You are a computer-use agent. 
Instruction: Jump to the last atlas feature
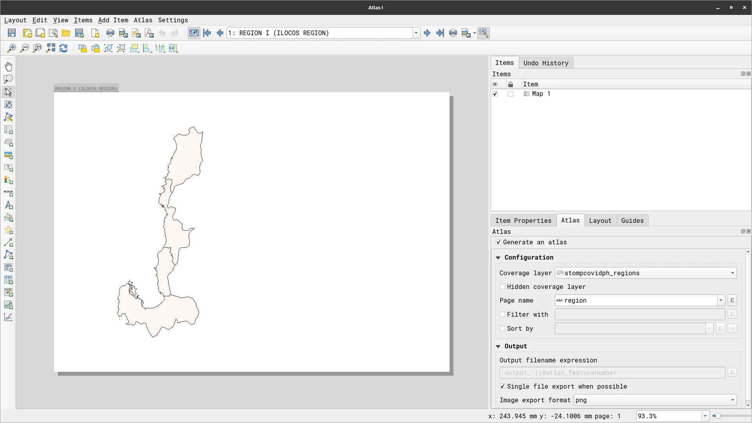440,33
